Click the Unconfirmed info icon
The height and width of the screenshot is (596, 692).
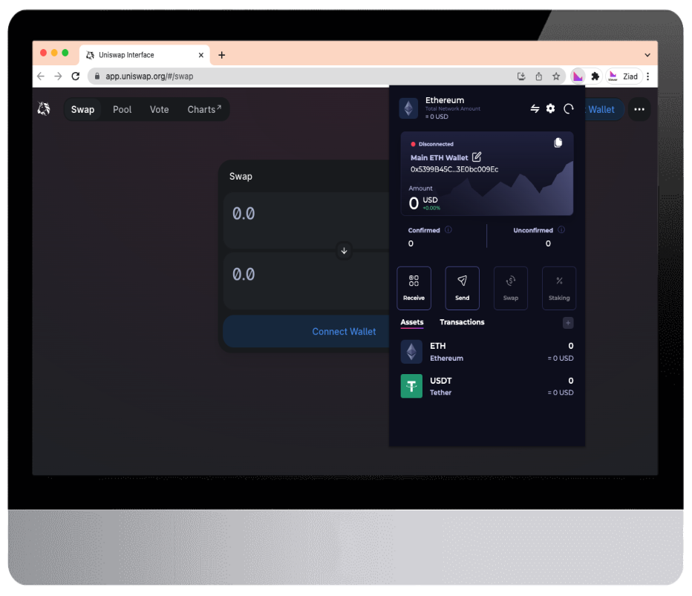561,229
